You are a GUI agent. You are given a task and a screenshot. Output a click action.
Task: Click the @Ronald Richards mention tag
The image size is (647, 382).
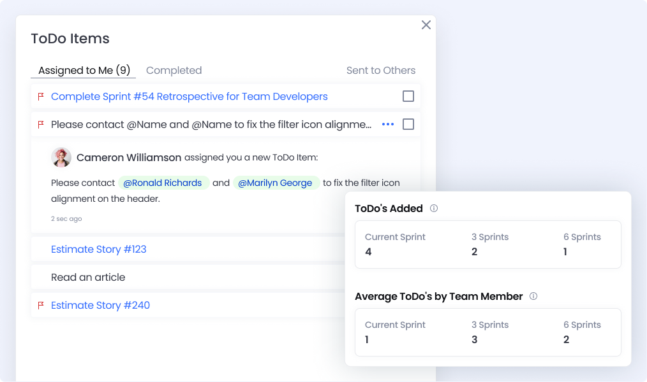tap(163, 183)
